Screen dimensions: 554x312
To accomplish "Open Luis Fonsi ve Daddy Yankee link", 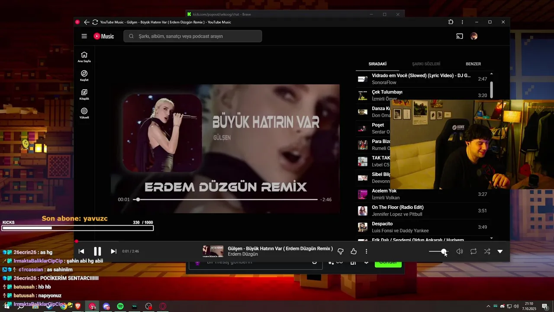I will click(x=400, y=231).
